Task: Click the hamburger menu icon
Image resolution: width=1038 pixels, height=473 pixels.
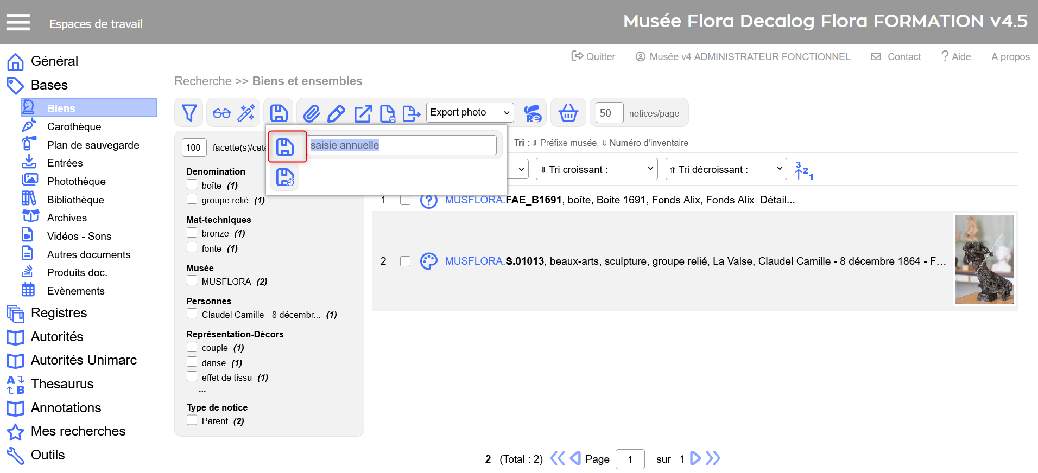Action: click(18, 23)
